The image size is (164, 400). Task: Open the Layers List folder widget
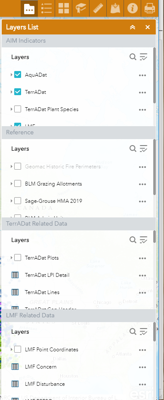(x=29, y=9)
